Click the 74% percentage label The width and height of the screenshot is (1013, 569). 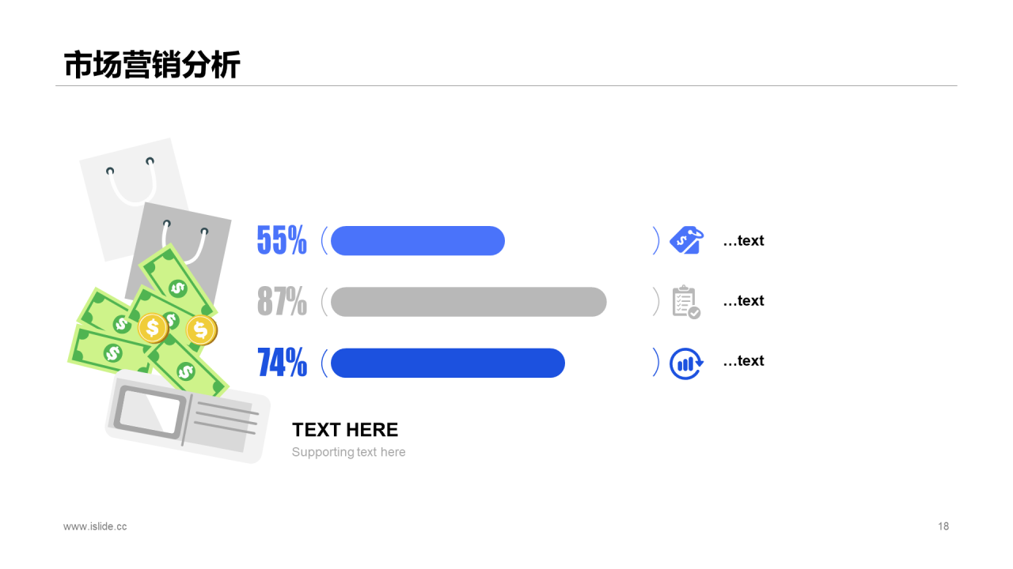[x=282, y=363]
